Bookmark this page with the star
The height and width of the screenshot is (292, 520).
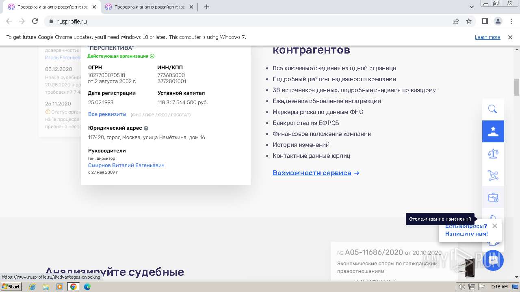tap(469, 21)
